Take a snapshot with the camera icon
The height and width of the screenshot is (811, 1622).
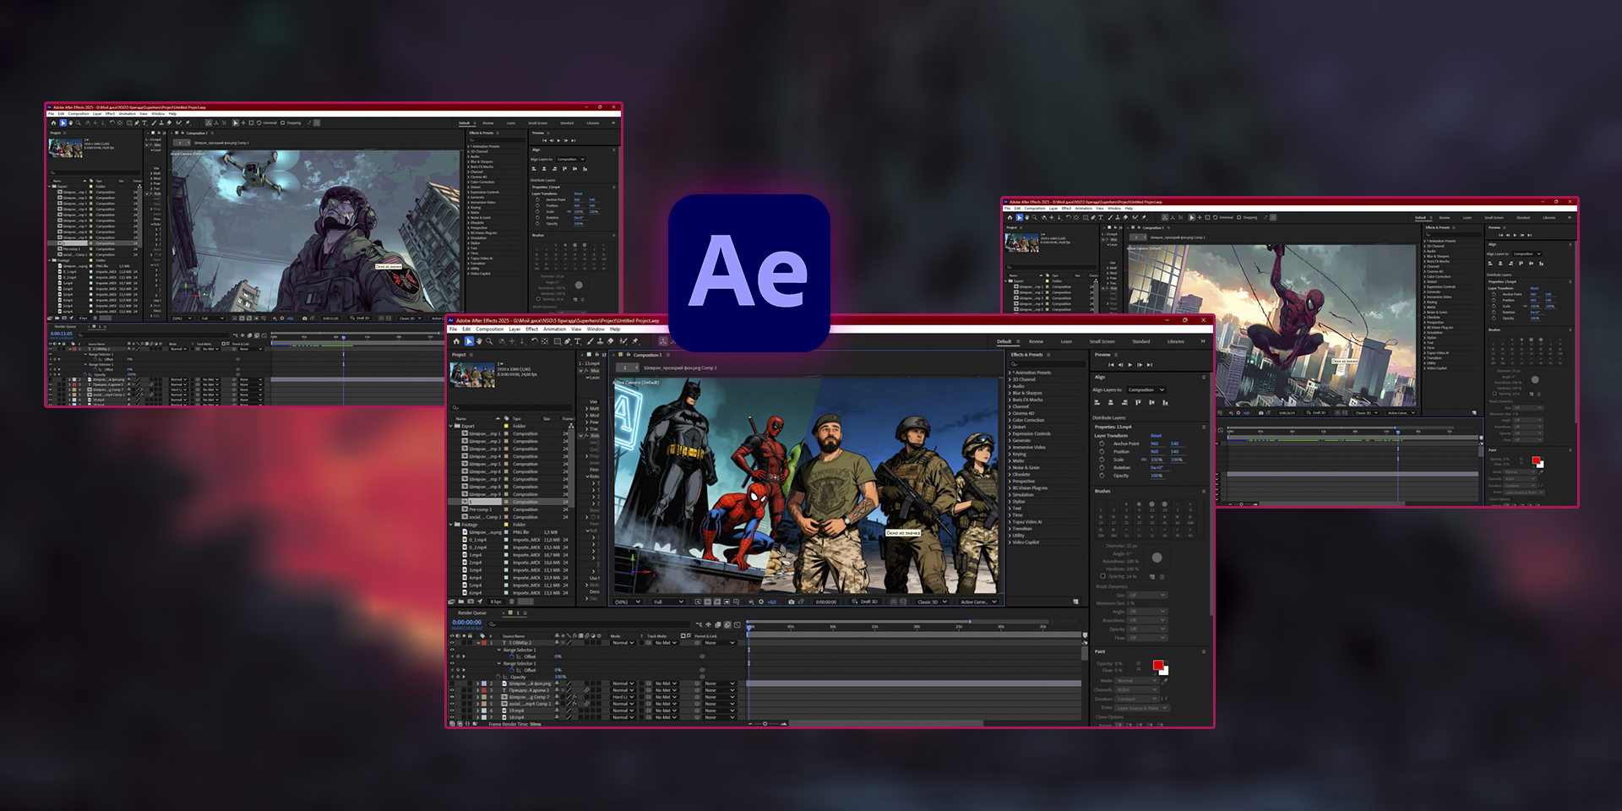click(791, 601)
